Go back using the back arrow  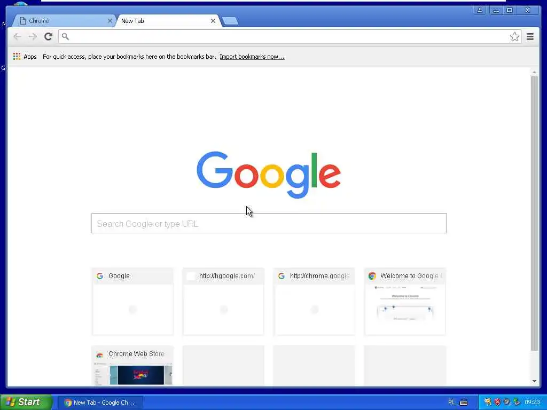coord(17,37)
